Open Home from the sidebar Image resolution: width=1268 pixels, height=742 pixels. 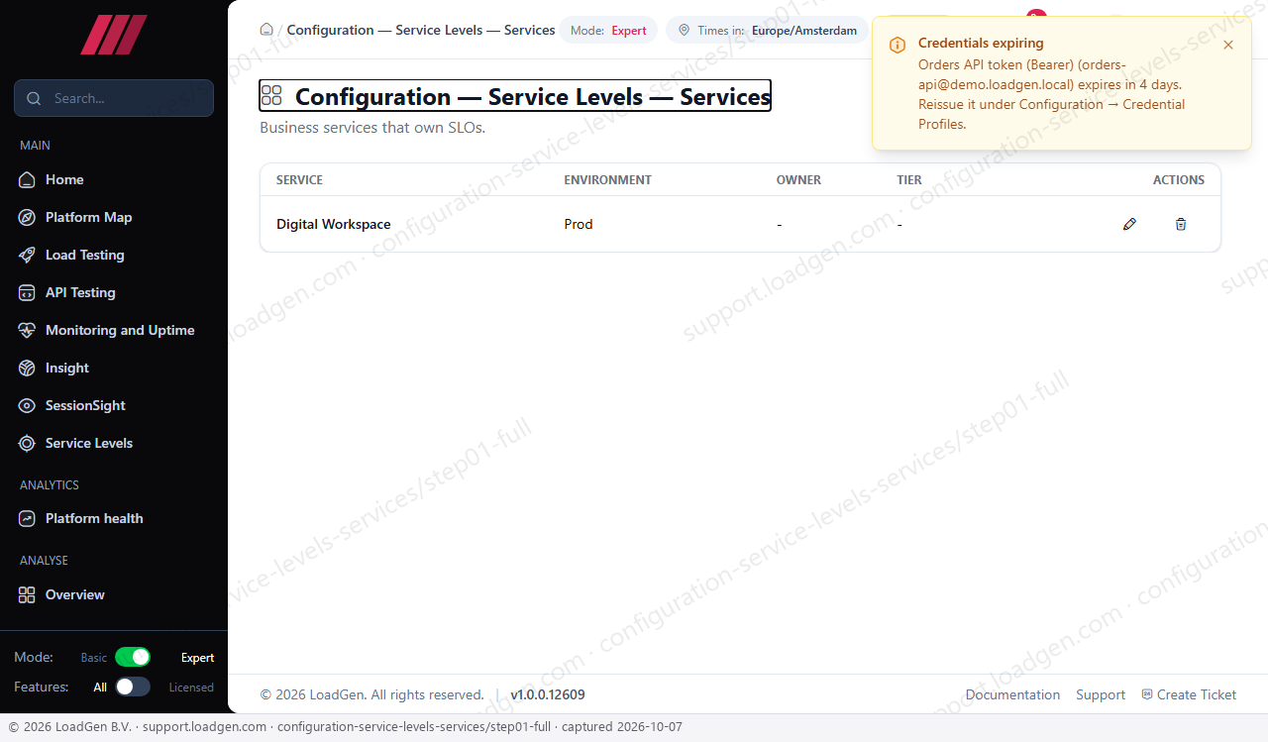(64, 179)
